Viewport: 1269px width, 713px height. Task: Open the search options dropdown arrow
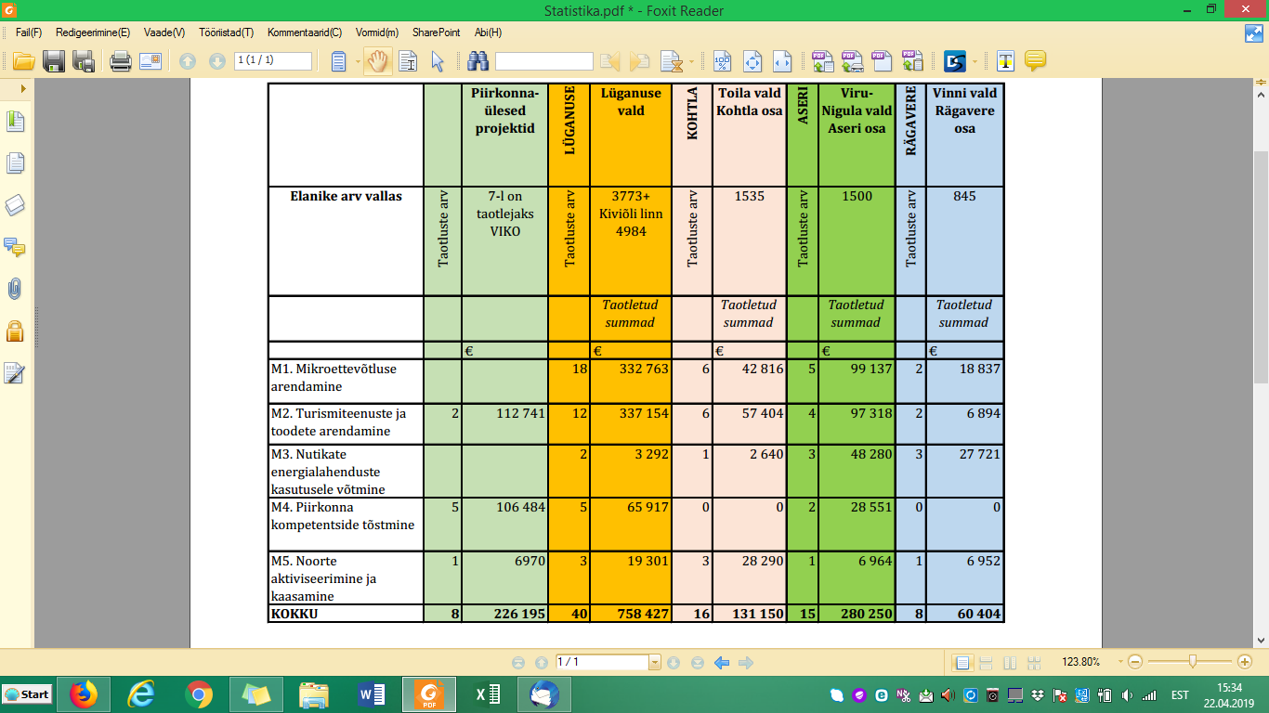[x=691, y=61]
